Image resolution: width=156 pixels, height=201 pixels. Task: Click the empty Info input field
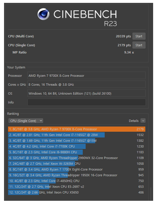click(x=87, y=102)
